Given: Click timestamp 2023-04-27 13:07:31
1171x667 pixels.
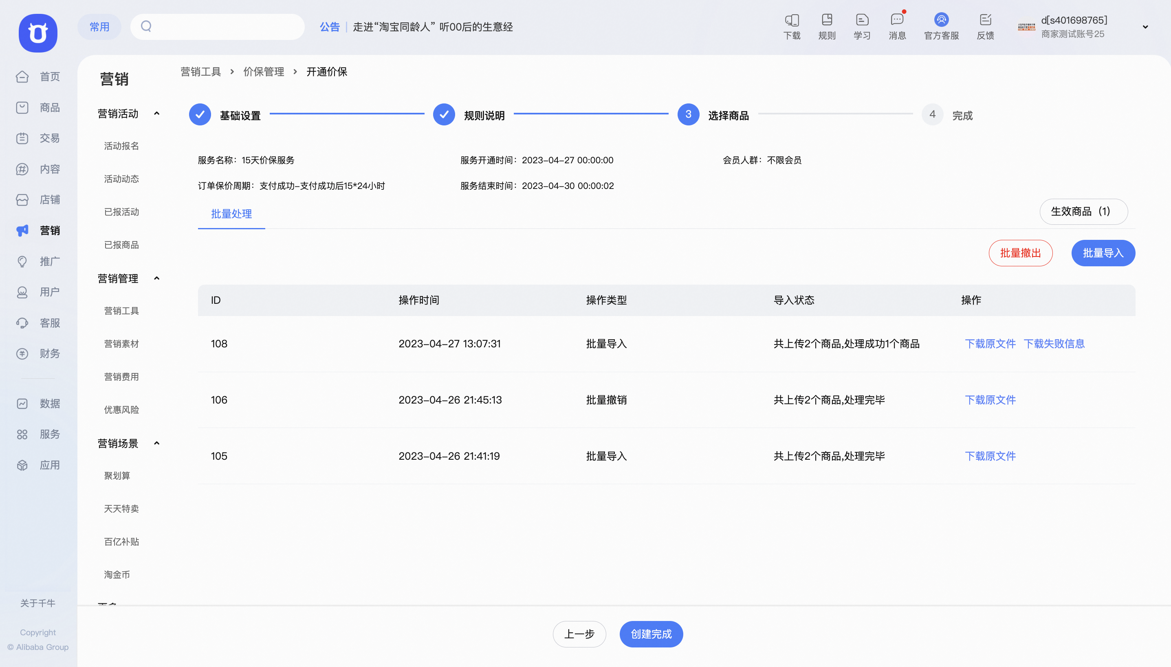Looking at the screenshot, I should (x=449, y=344).
